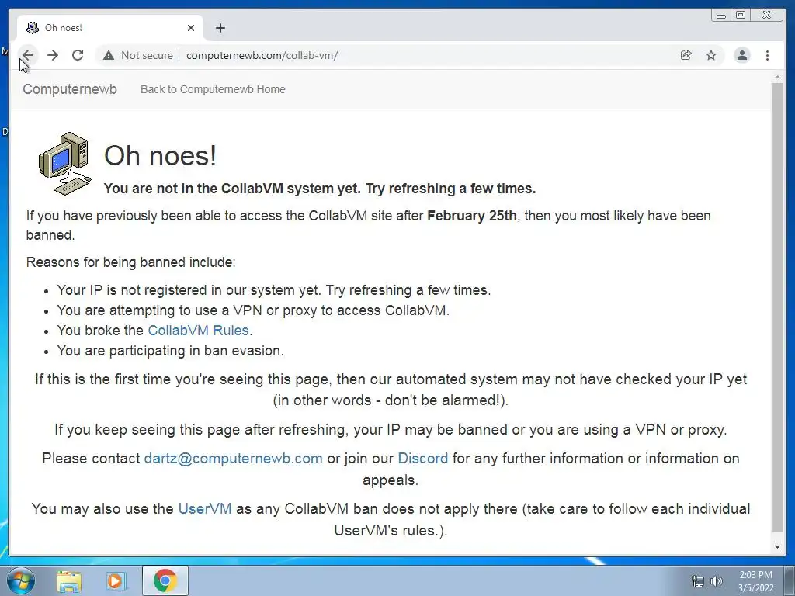This screenshot has width=795, height=596.
Task: Email dartz@computernewb.com link
Action: pyautogui.click(x=233, y=459)
